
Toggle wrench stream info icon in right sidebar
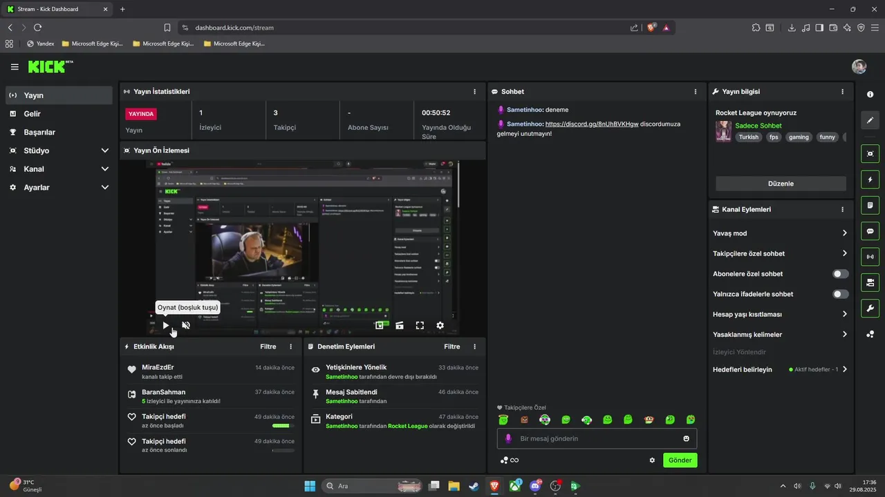(x=870, y=308)
